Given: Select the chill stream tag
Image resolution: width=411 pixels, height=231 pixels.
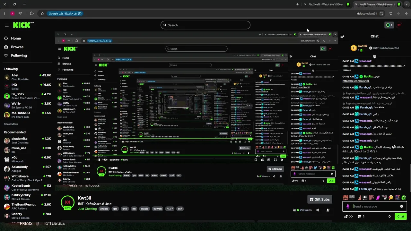Looking at the screenshot, I should (x=125, y=209).
